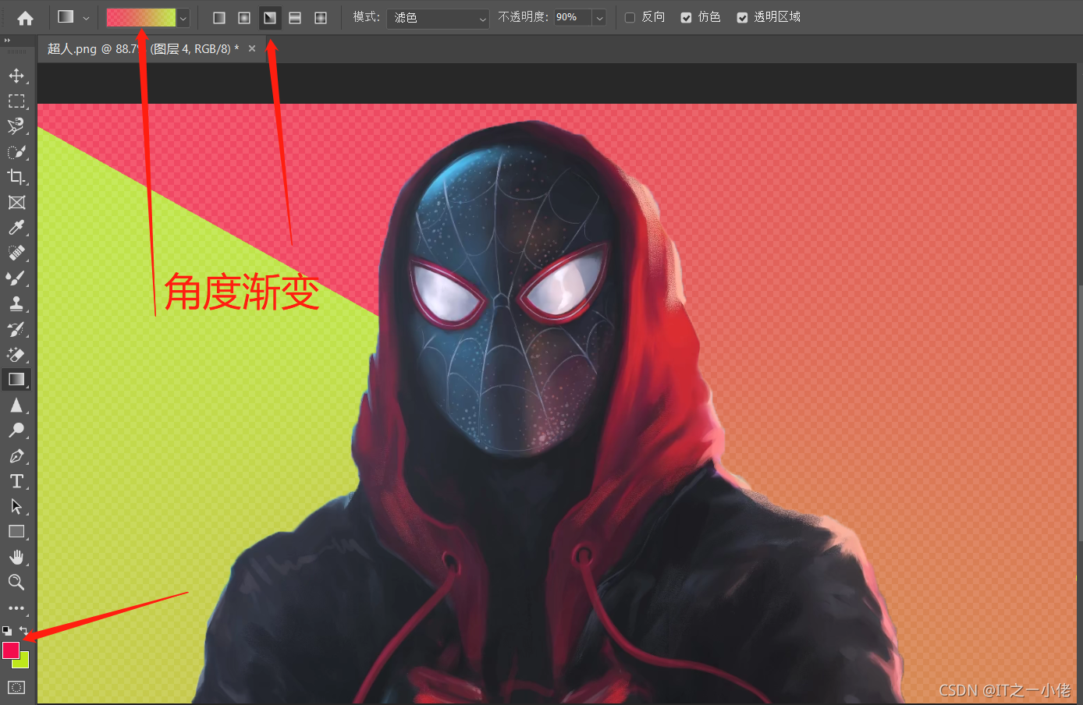The width and height of the screenshot is (1083, 705).
Task: Select the Crop tool
Action: click(16, 177)
